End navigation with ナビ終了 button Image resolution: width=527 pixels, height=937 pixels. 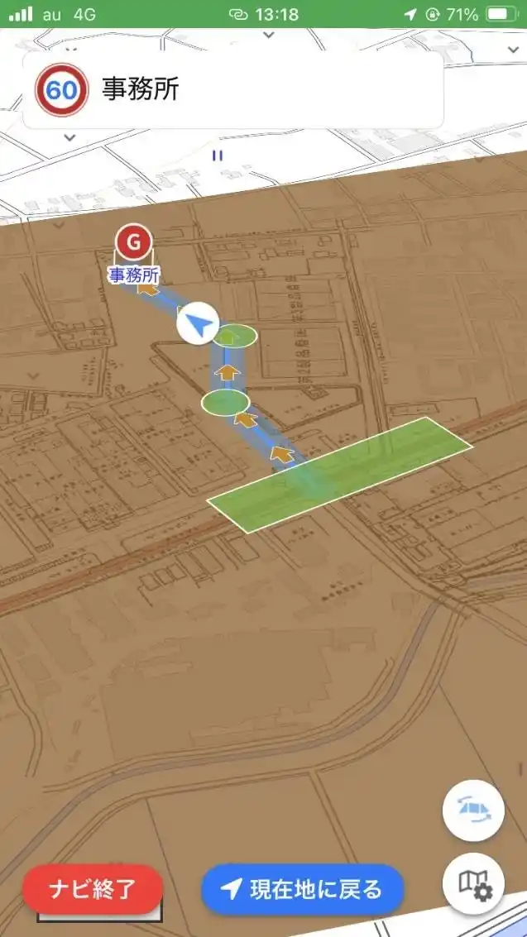tap(93, 890)
